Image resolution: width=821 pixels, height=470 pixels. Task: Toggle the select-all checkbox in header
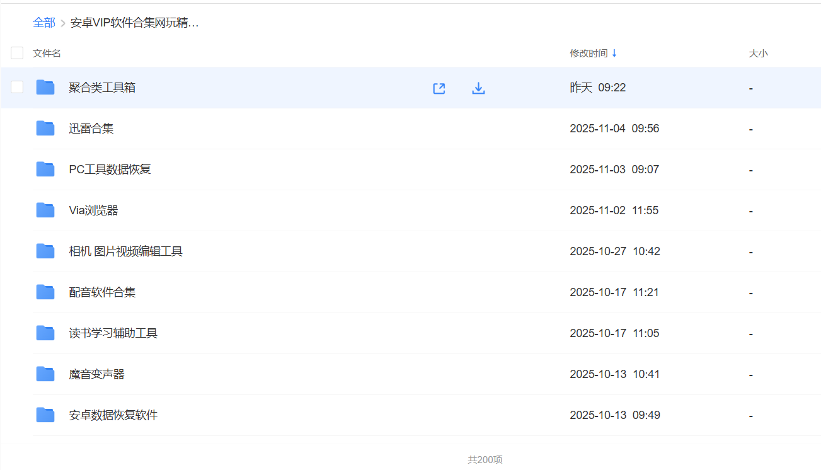coord(17,53)
